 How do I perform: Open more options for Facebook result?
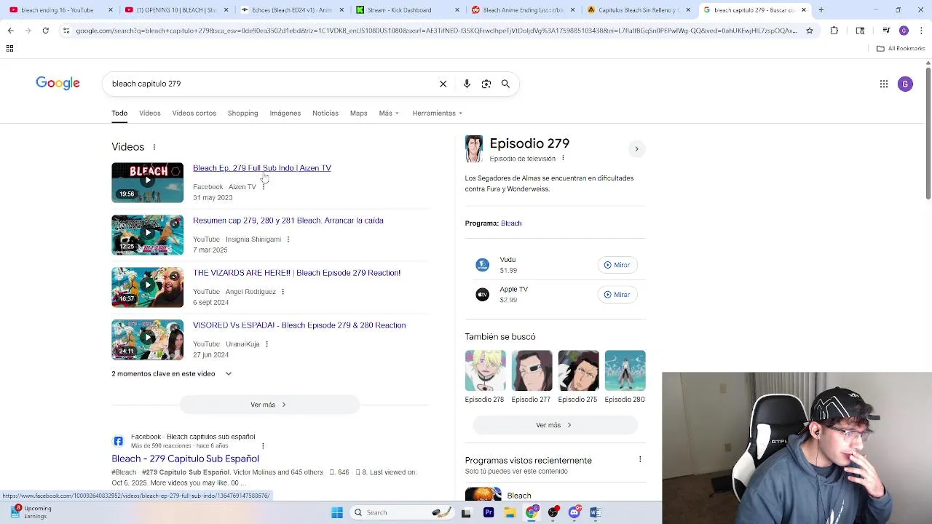[263, 445]
